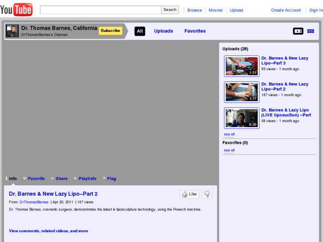Image resolution: width=323 pixels, height=242 pixels.
Task: Switch to Uploads channel filter
Action: pos(163,31)
